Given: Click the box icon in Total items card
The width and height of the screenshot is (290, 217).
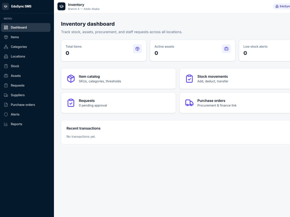Looking at the screenshot, I should 137,49.
